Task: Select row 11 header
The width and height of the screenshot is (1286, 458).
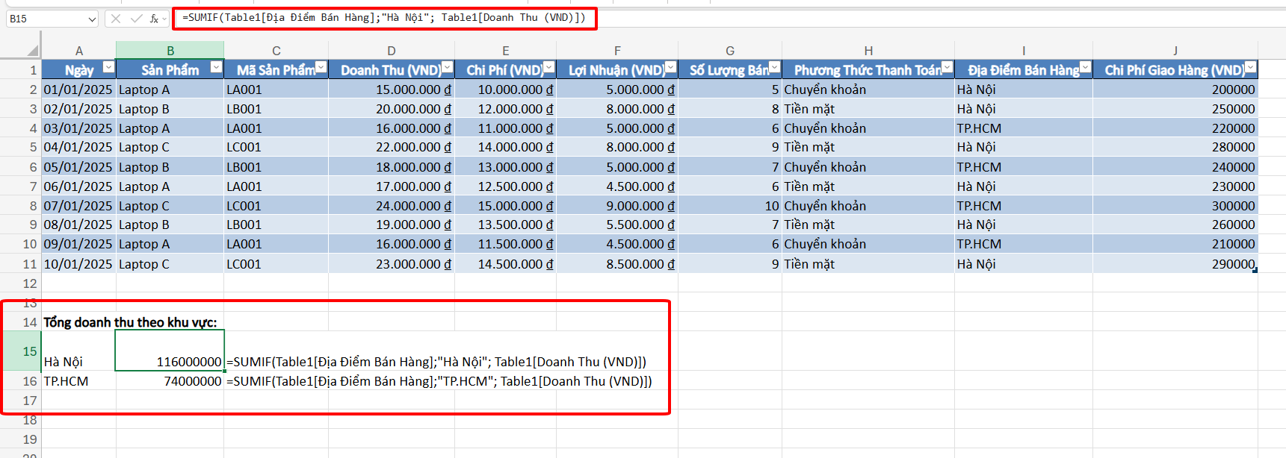Action: click(x=30, y=264)
